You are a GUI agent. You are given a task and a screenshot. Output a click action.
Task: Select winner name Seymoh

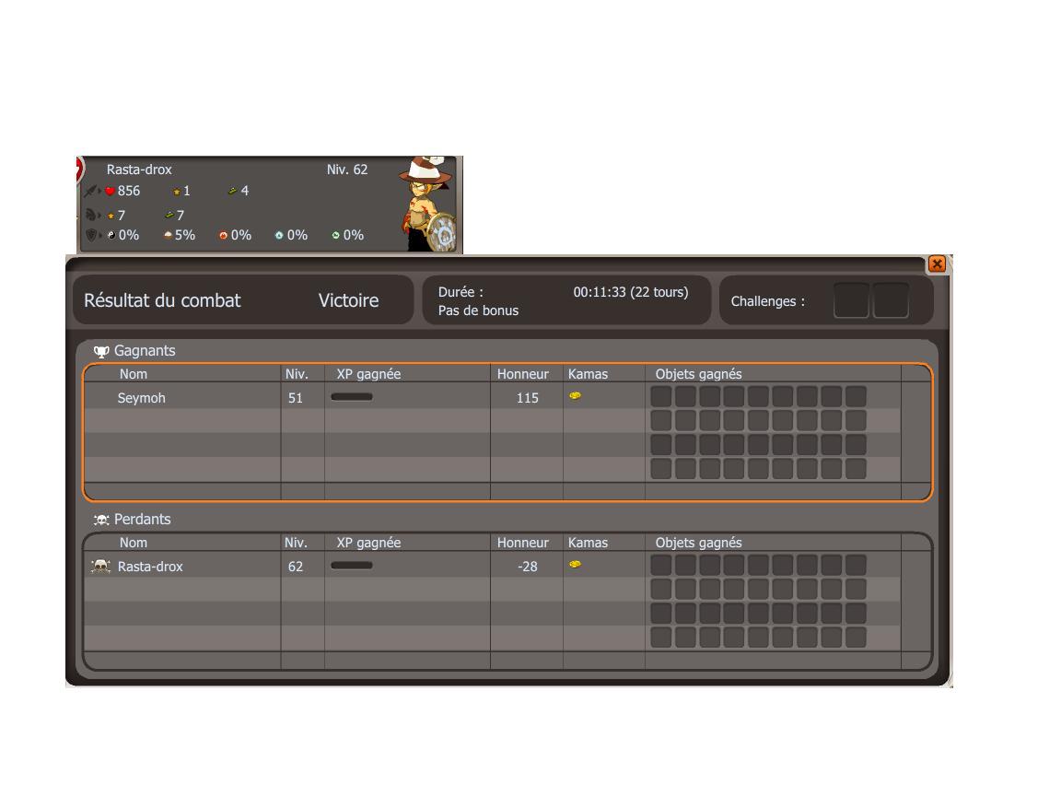(142, 398)
